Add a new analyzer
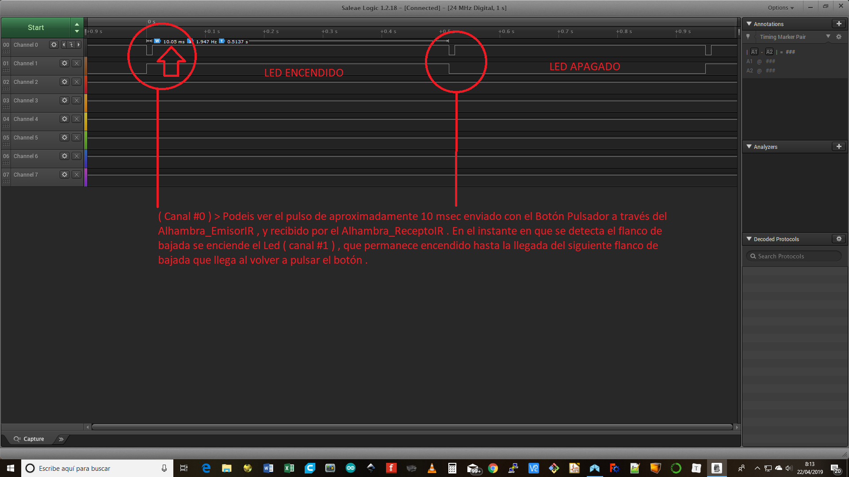Viewport: 849px width, 477px height. click(838, 147)
